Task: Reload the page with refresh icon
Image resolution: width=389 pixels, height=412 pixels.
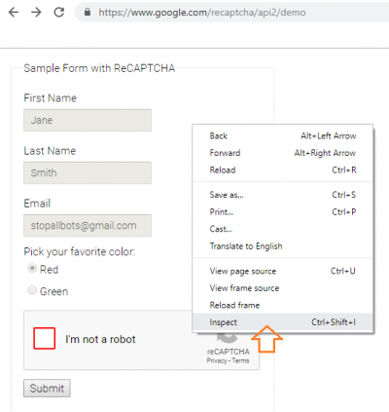Action: [x=59, y=13]
